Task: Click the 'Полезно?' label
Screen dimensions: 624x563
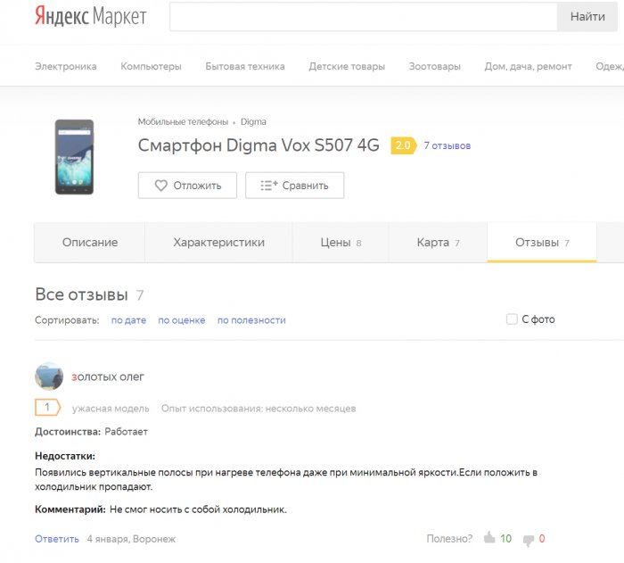Action: pyautogui.click(x=449, y=539)
